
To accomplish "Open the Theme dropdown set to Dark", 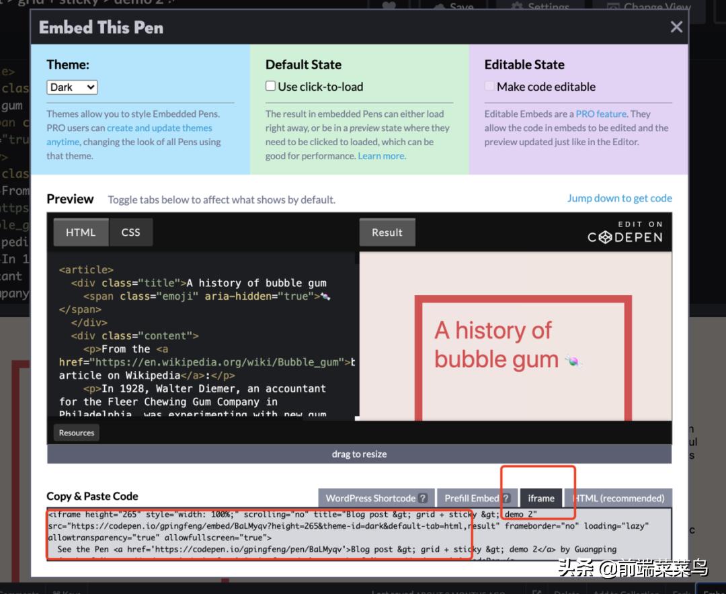I will (72, 87).
